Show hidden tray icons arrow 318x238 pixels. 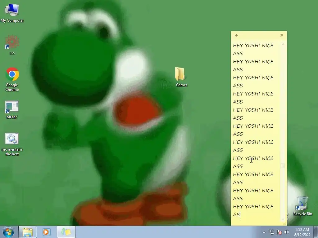point(264,232)
